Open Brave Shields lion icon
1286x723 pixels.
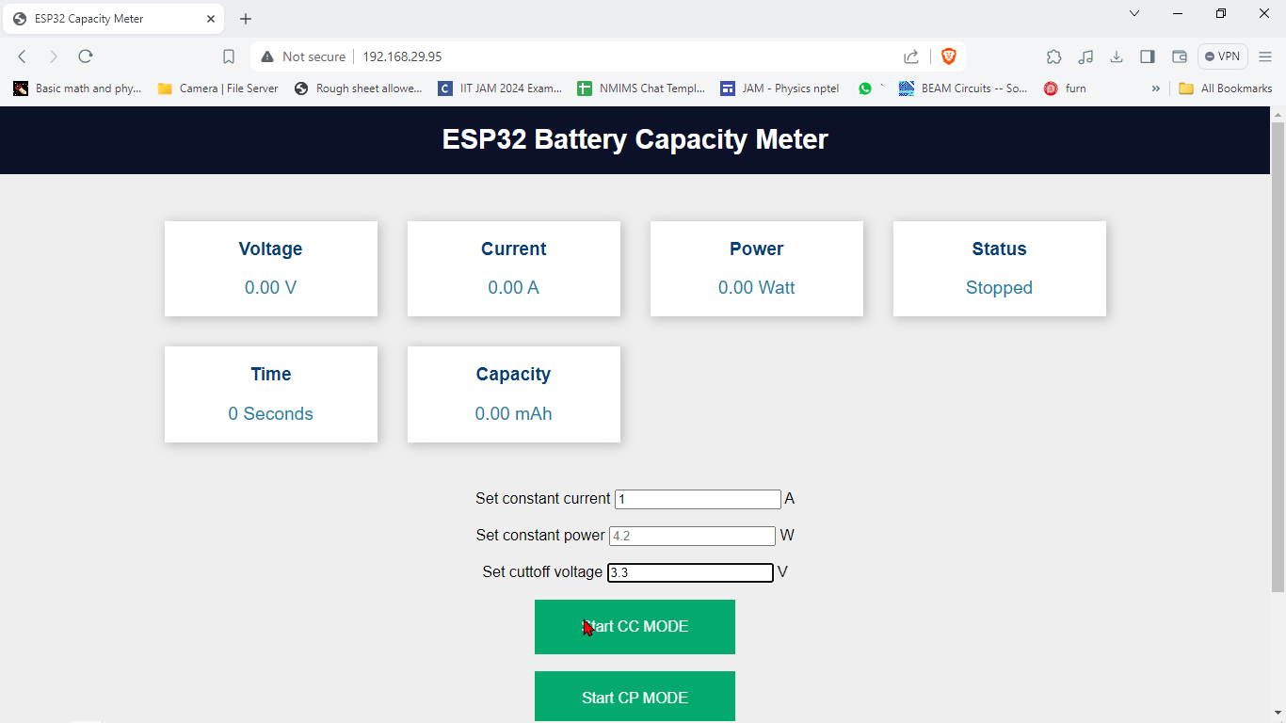coord(948,56)
